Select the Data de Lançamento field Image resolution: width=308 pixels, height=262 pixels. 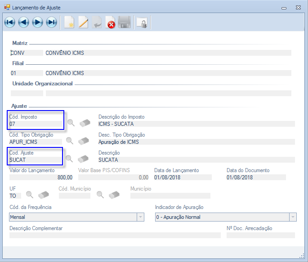click(182, 178)
